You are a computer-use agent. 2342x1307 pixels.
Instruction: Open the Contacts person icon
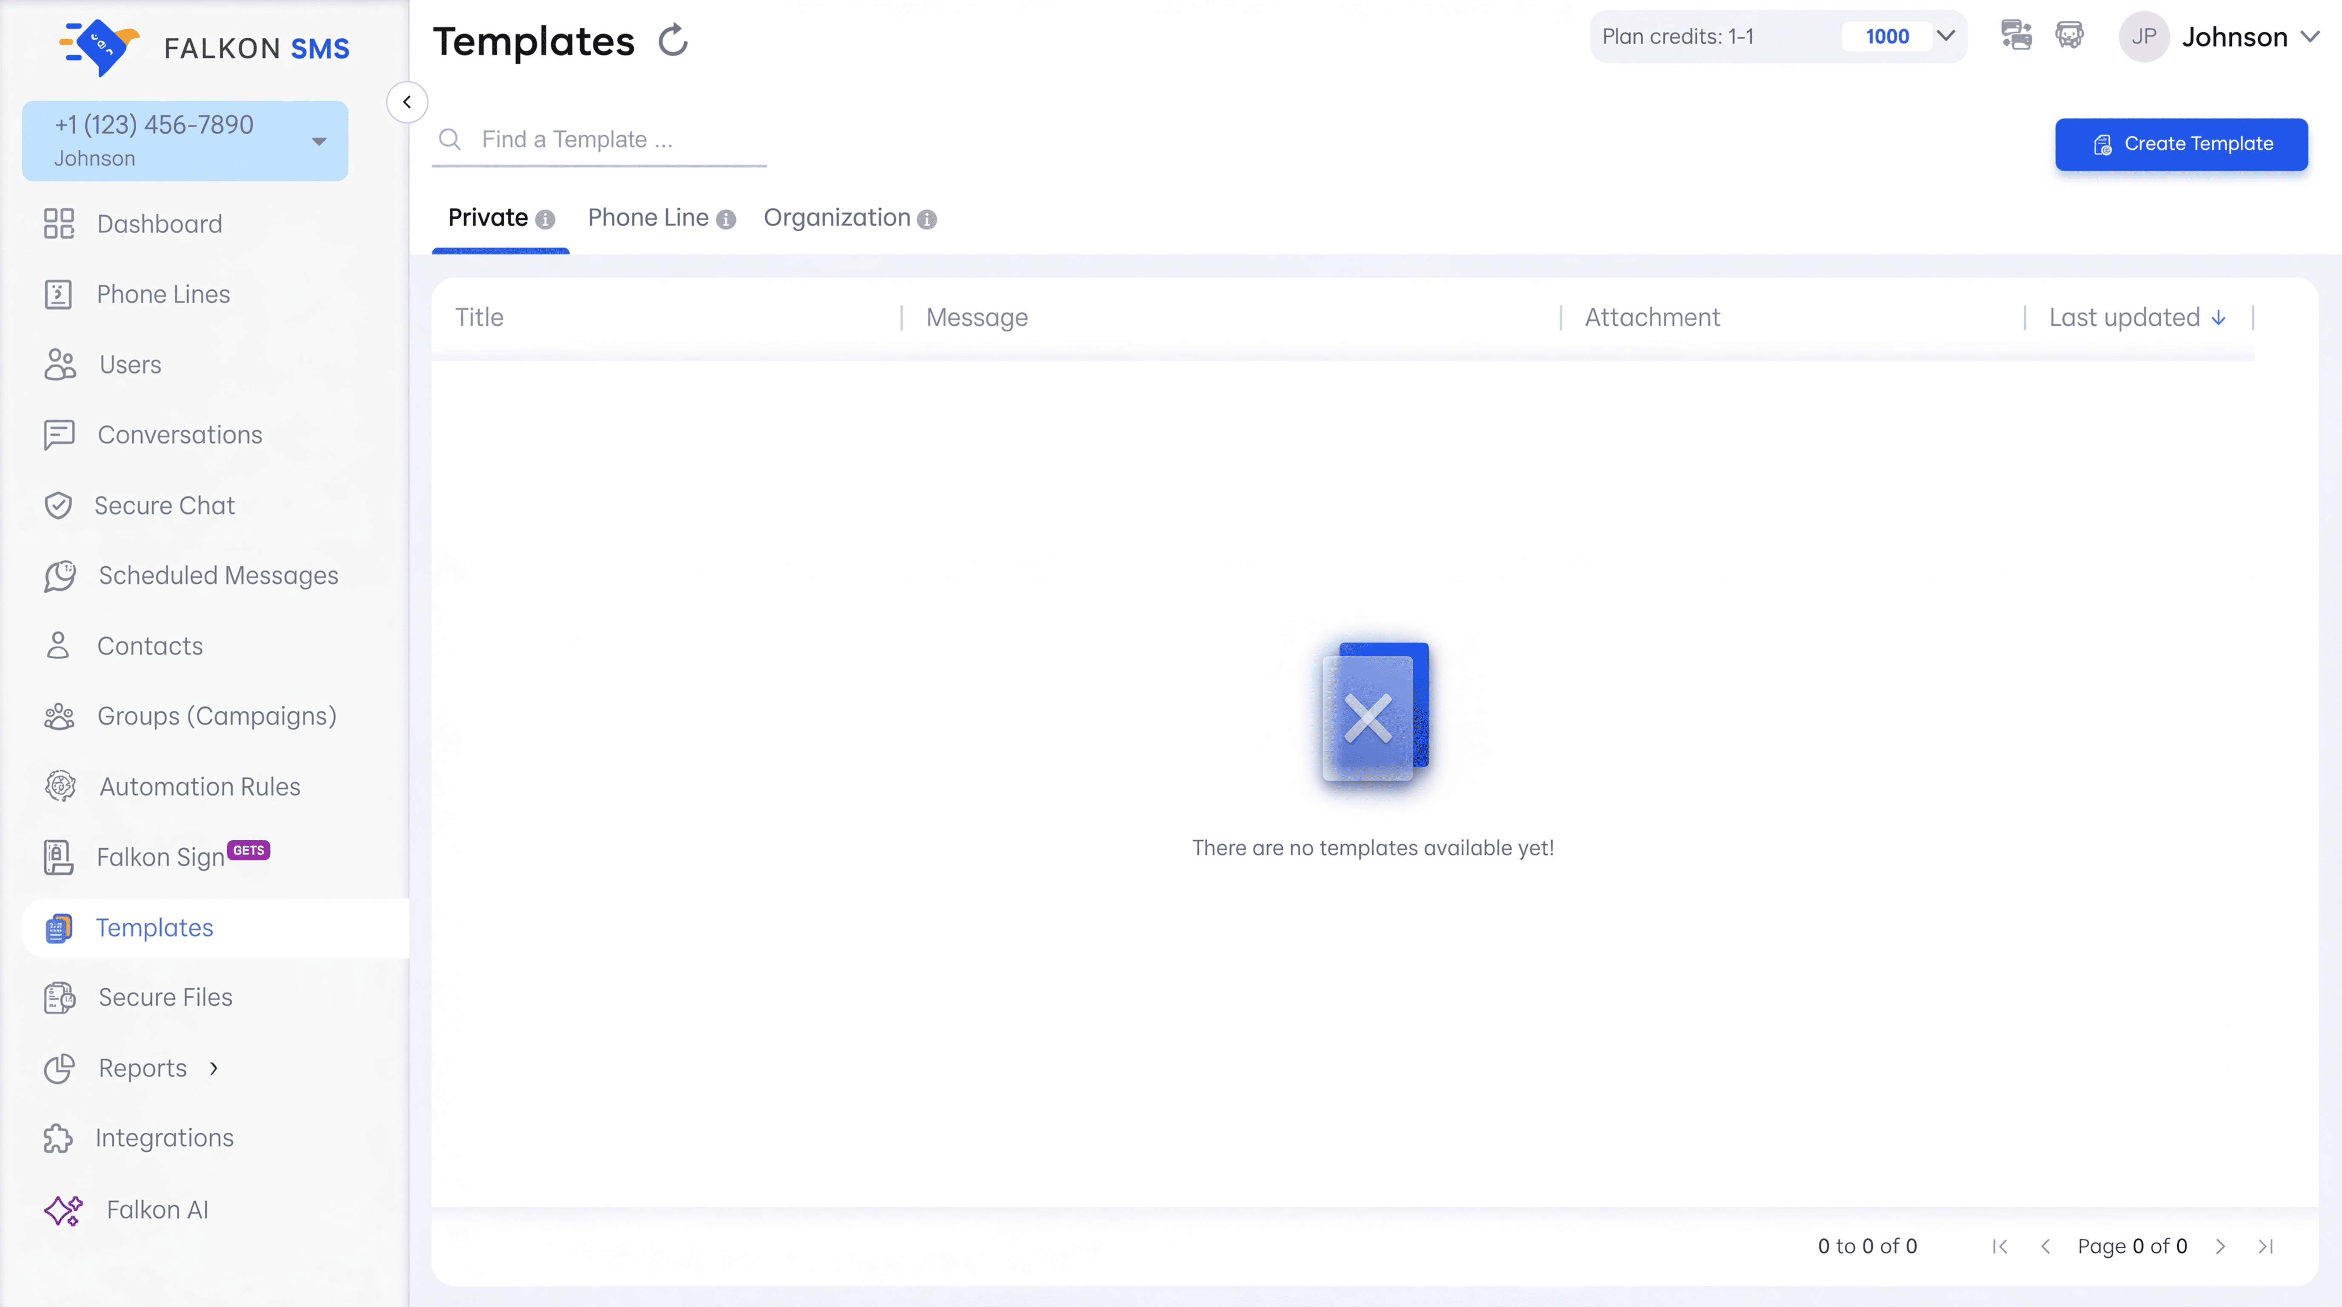(x=58, y=645)
